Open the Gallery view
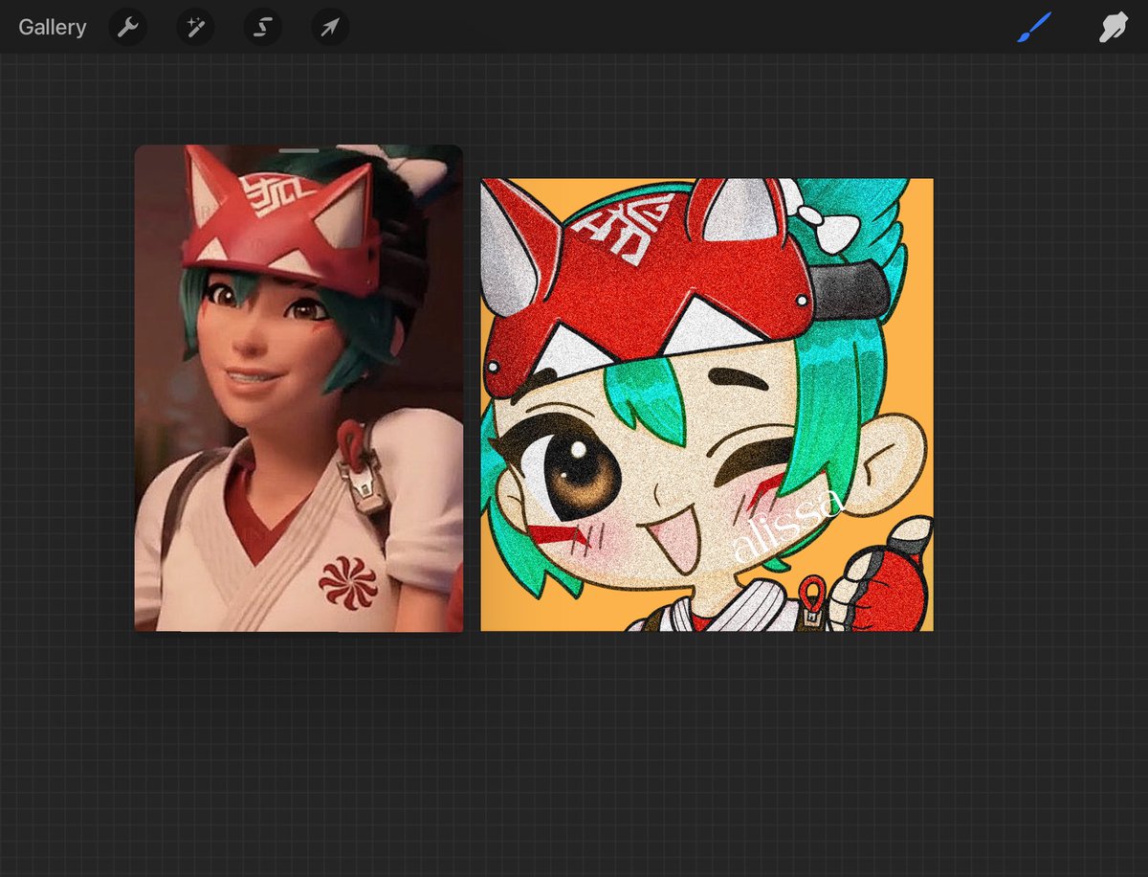Image resolution: width=1148 pixels, height=877 pixels. coord(53,28)
